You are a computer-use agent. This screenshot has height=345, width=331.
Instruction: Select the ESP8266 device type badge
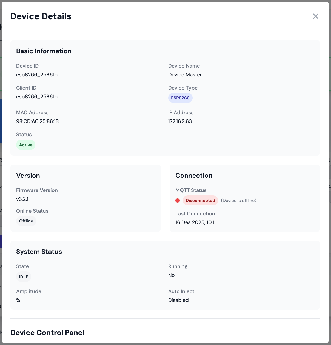pyautogui.click(x=180, y=98)
